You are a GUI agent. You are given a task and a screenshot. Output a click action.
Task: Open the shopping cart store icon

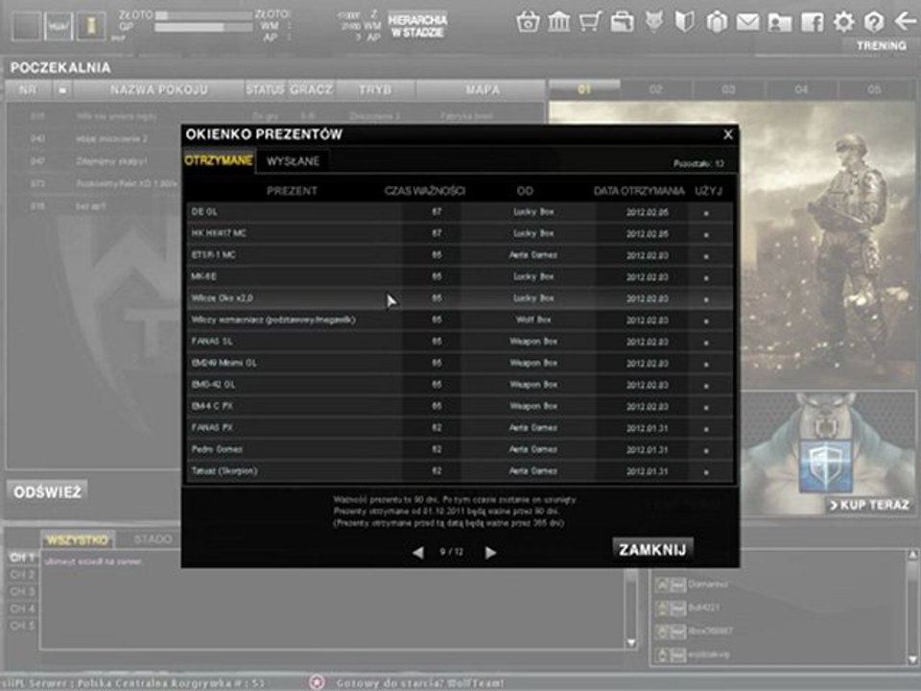pyautogui.click(x=590, y=22)
